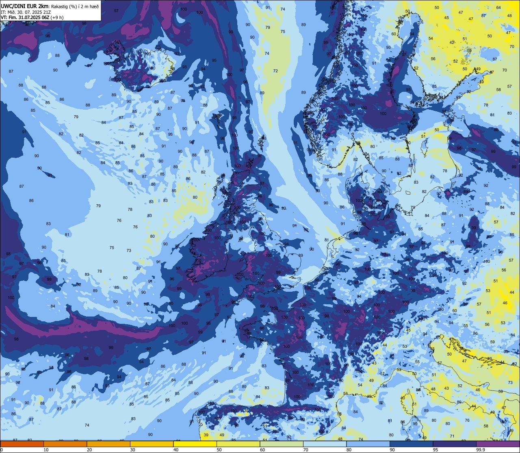520x453 pixels.
Task: Click the '90' legend scale label
Action: coord(392,450)
